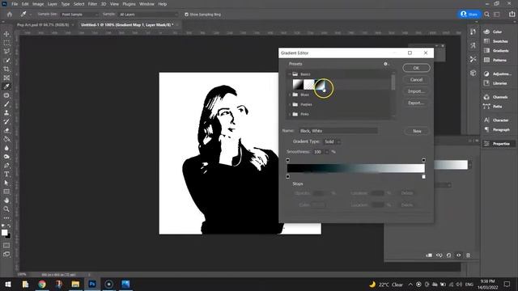
Task: Select the Type tool
Action: point(6,174)
